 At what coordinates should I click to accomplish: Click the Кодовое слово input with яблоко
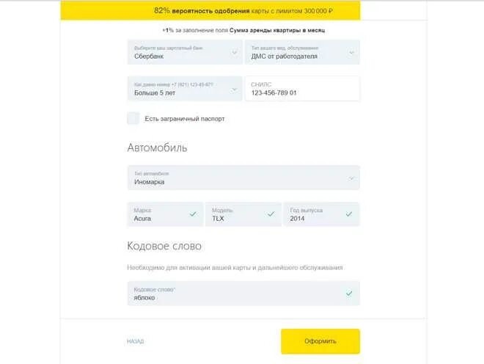243,294
